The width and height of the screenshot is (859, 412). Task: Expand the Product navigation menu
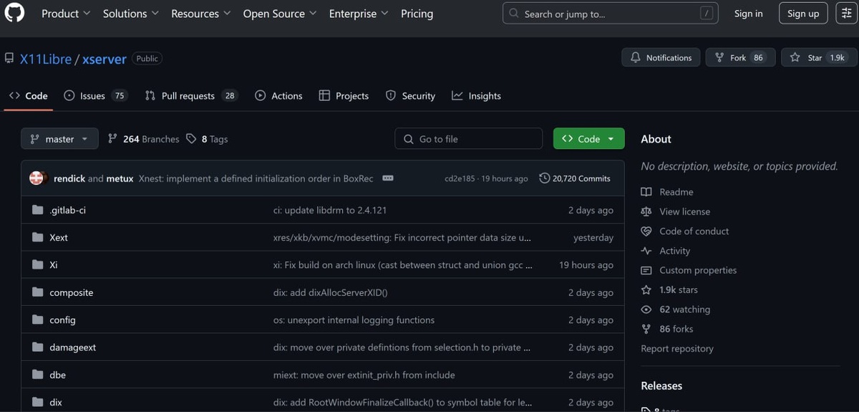66,14
